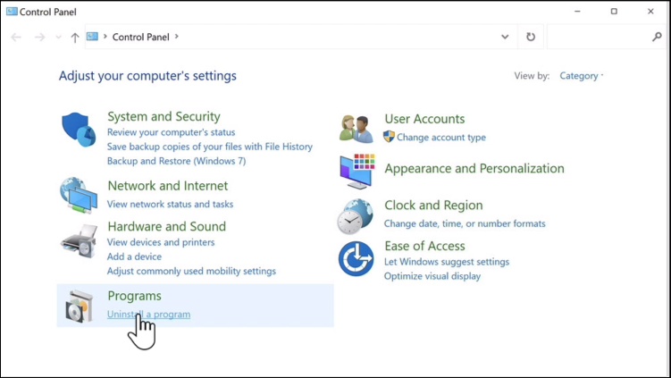Image resolution: width=671 pixels, height=378 pixels.
Task: Open the Clock and Region icon
Action: click(x=355, y=216)
